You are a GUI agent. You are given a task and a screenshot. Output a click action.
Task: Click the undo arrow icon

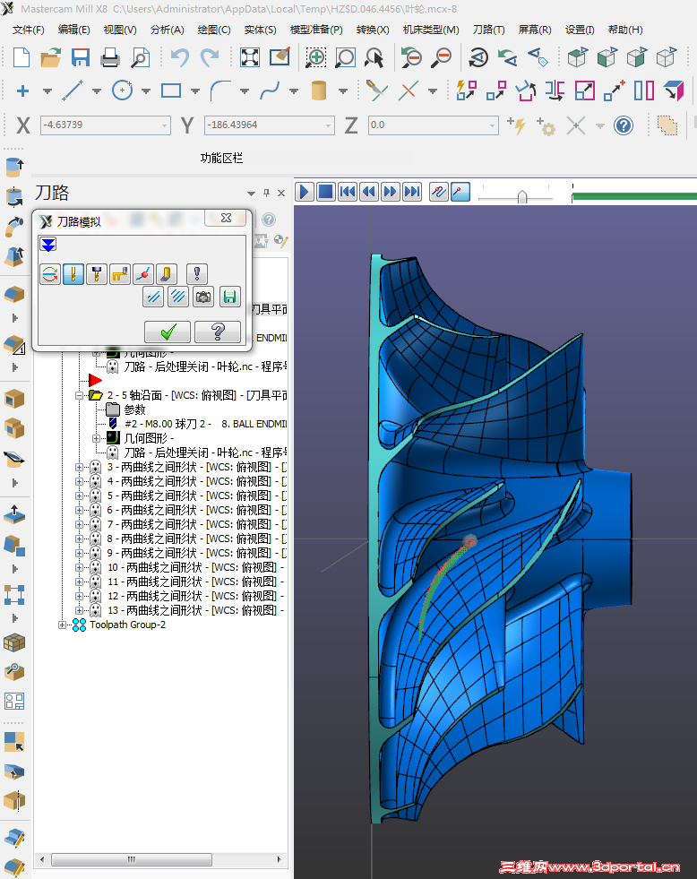point(180,59)
